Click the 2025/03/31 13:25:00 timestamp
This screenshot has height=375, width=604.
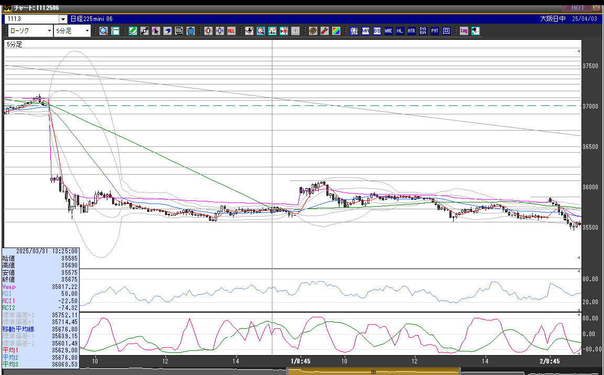pyautogui.click(x=47, y=251)
